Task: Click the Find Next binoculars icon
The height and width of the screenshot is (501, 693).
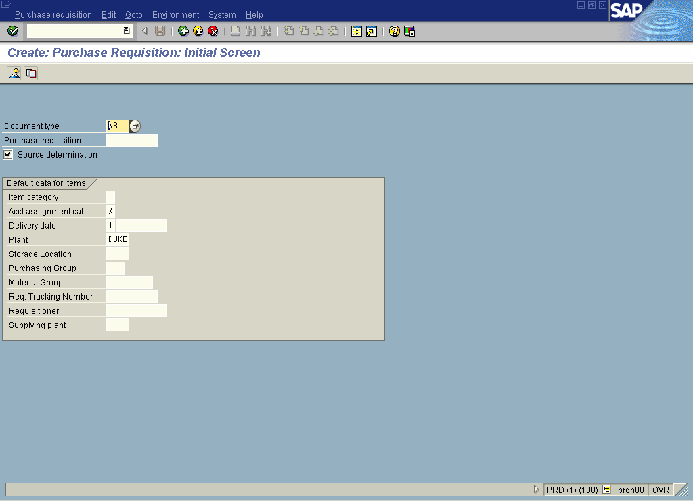Action: (265, 31)
